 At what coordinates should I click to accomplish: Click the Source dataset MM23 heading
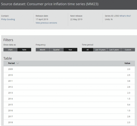click(50, 4)
